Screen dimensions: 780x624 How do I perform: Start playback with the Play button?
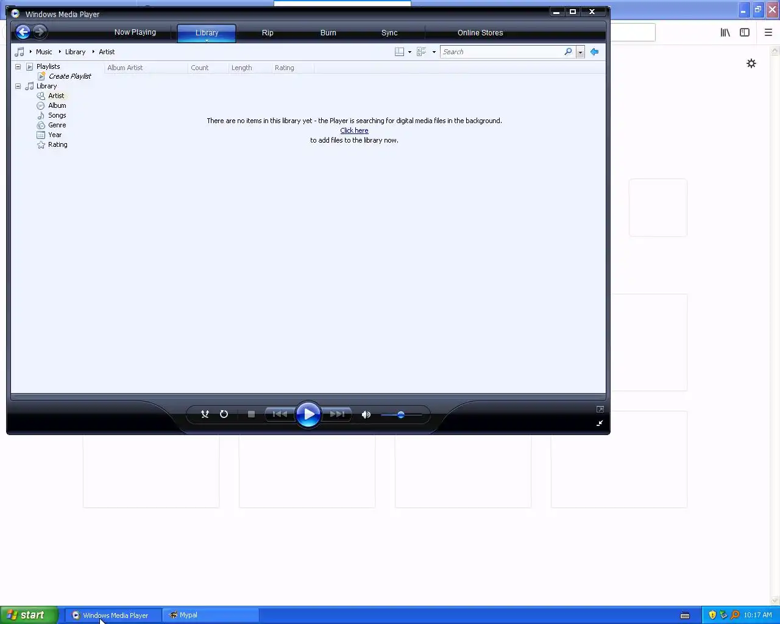308,414
